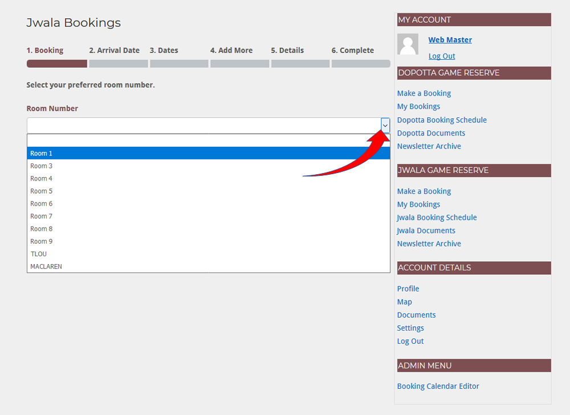Open Dopotta Booking Schedule
Screen dimensions: 570x415
click(442, 120)
